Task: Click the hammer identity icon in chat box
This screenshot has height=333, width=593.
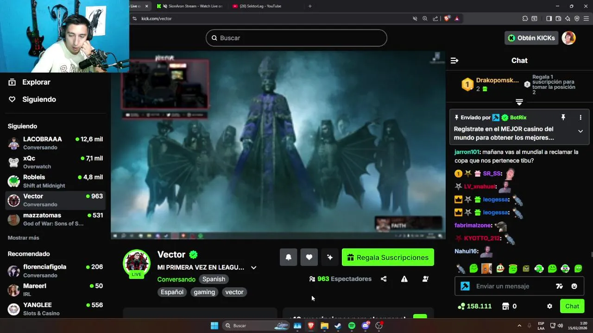Action: [465, 286]
